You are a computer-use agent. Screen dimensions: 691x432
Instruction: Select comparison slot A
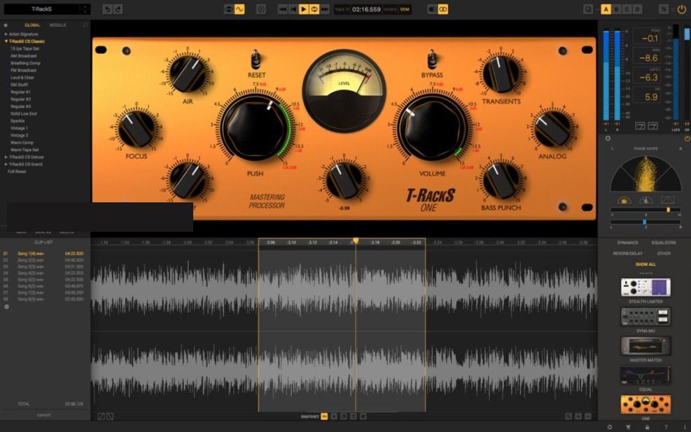tap(606, 9)
